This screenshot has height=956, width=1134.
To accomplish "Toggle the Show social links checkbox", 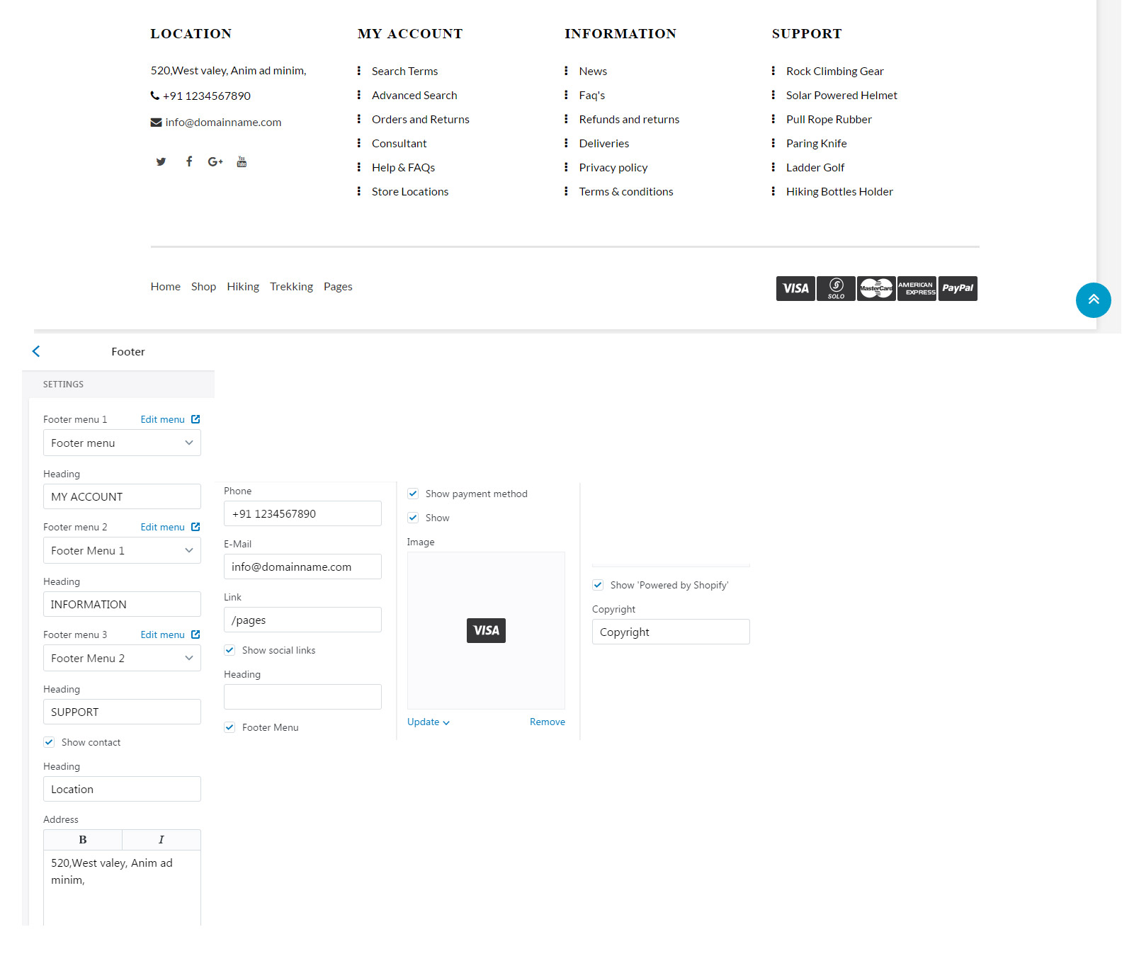I will pyautogui.click(x=229, y=651).
